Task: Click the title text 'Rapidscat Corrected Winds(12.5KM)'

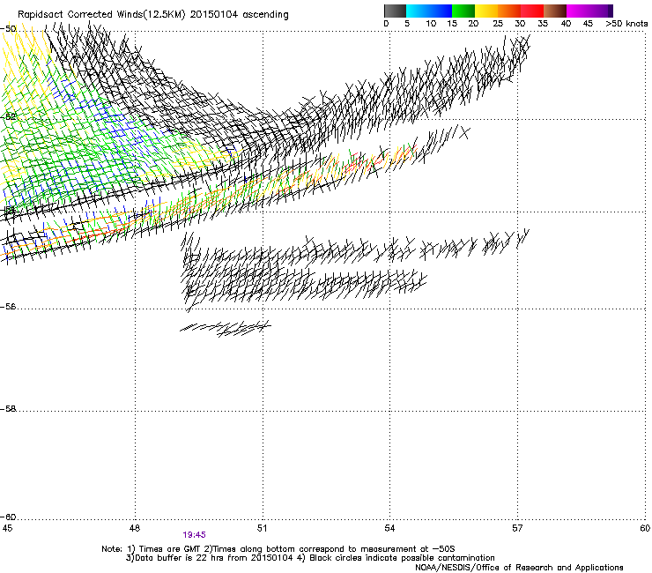Action: point(101,14)
